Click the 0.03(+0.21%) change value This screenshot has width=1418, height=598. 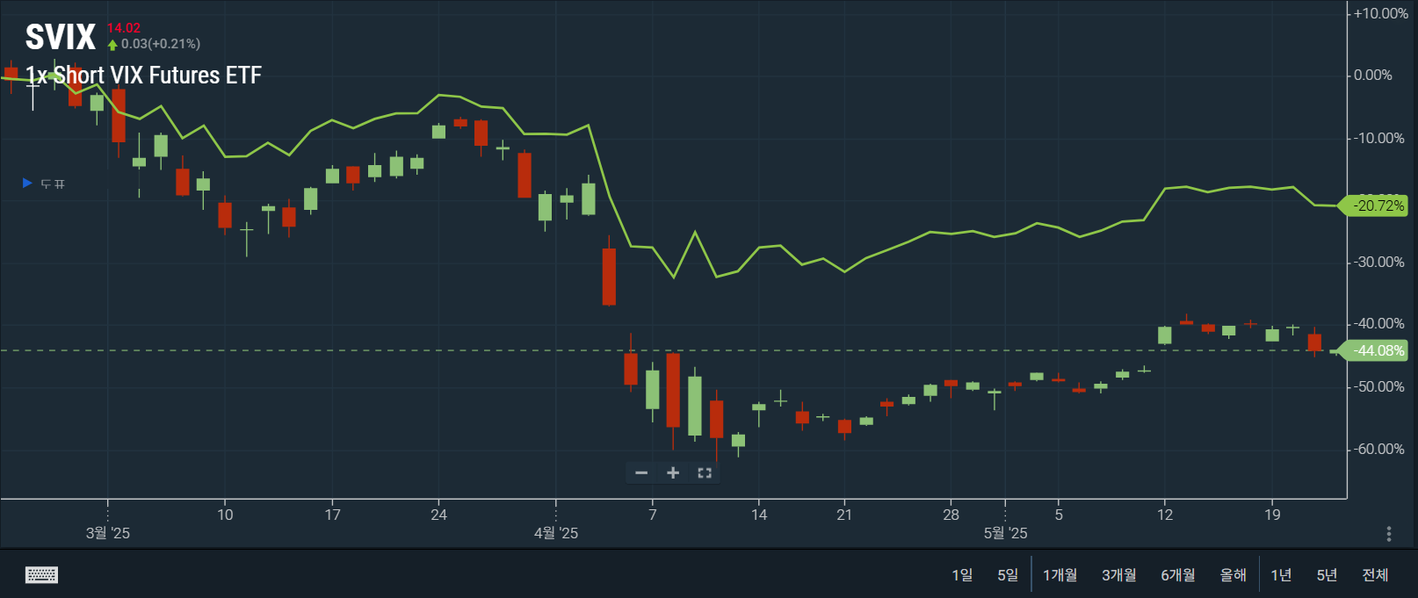(161, 43)
